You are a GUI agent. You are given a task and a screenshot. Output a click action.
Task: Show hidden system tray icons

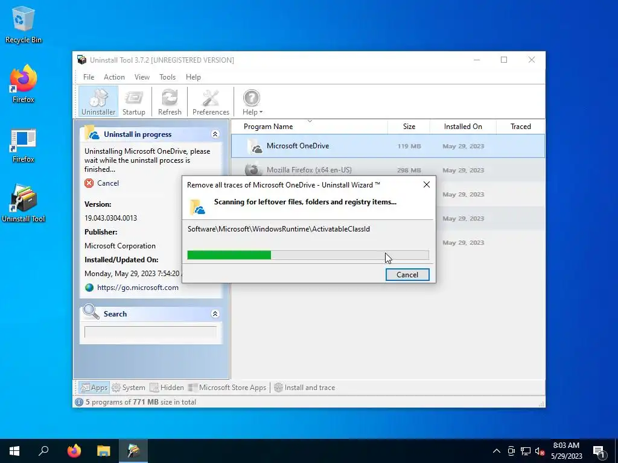(497, 451)
